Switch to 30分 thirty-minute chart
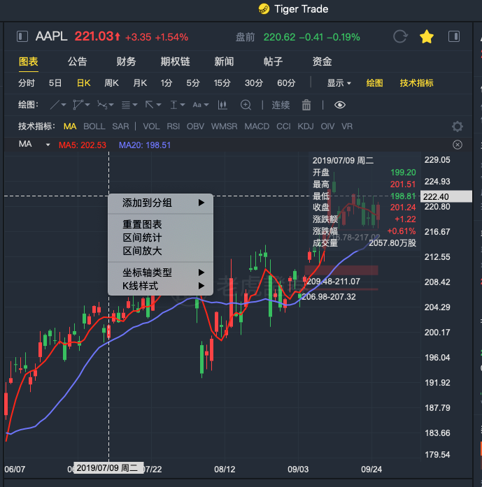This screenshot has height=487, width=482. click(x=254, y=83)
